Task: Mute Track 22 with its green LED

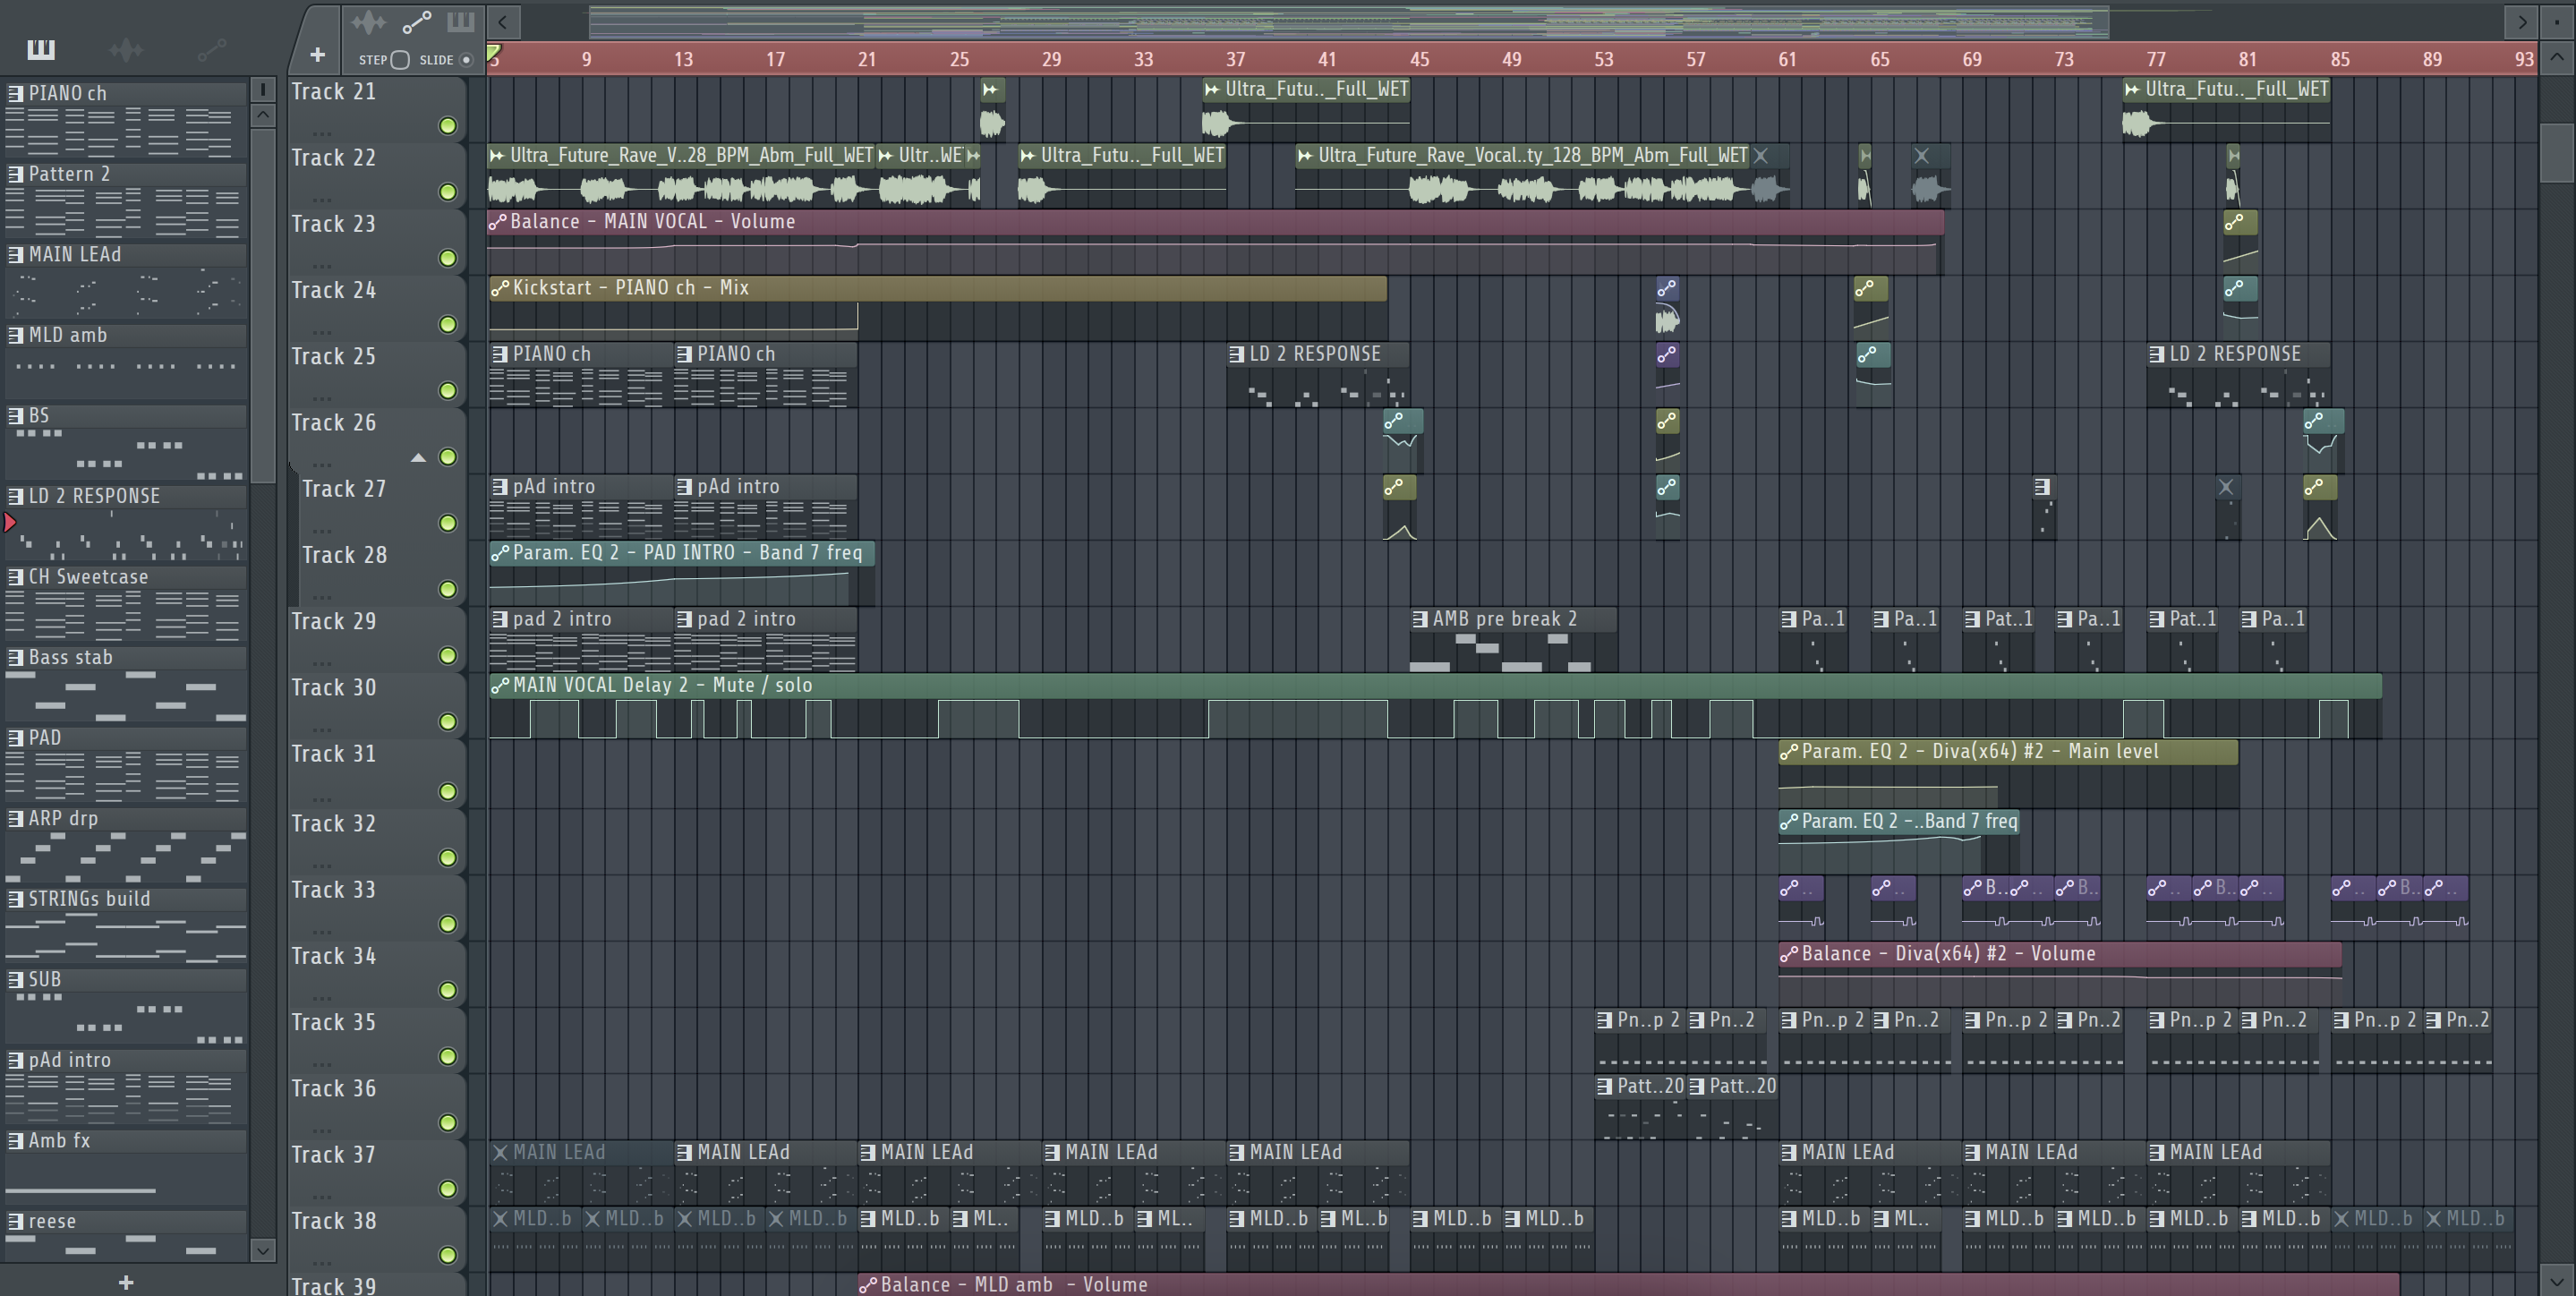Action: (448, 192)
